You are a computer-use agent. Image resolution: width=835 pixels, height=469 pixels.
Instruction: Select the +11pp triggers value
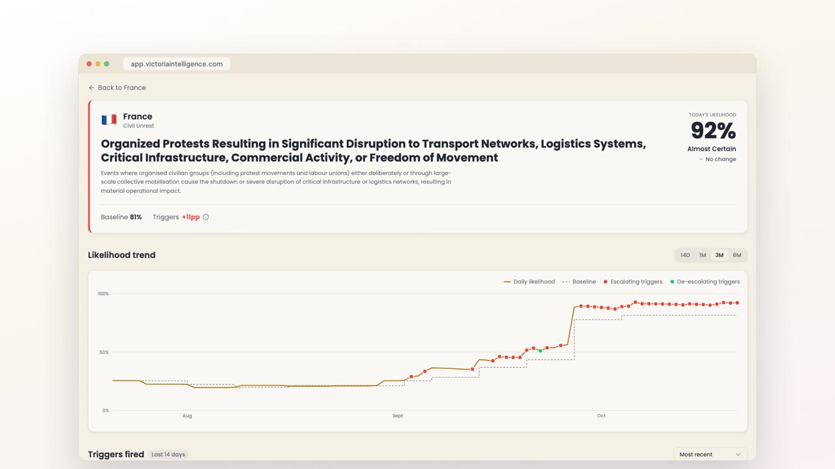point(190,217)
